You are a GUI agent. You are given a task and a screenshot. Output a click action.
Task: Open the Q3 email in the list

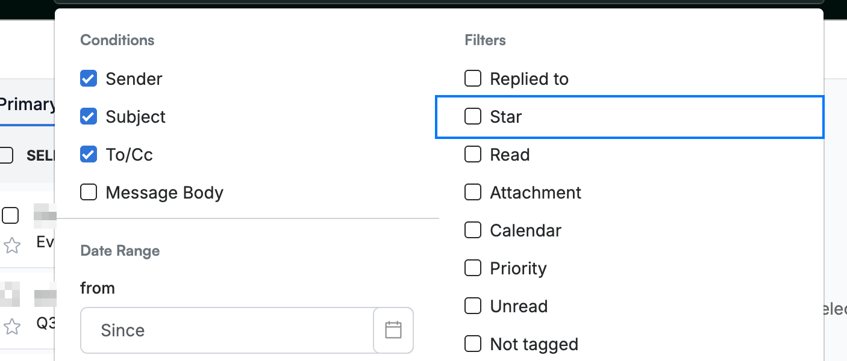[x=46, y=323]
